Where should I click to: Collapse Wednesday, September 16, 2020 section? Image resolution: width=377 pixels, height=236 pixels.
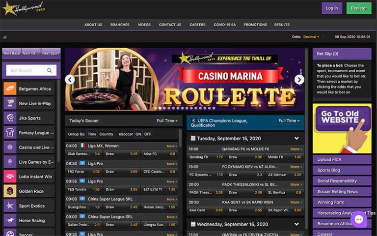pyautogui.click(x=296, y=224)
